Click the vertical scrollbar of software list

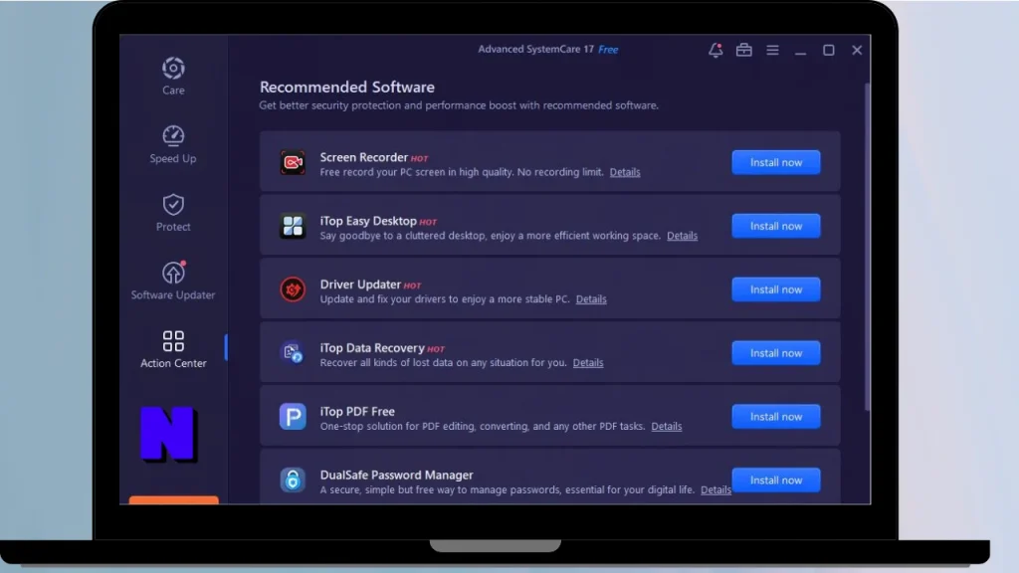coord(867,247)
